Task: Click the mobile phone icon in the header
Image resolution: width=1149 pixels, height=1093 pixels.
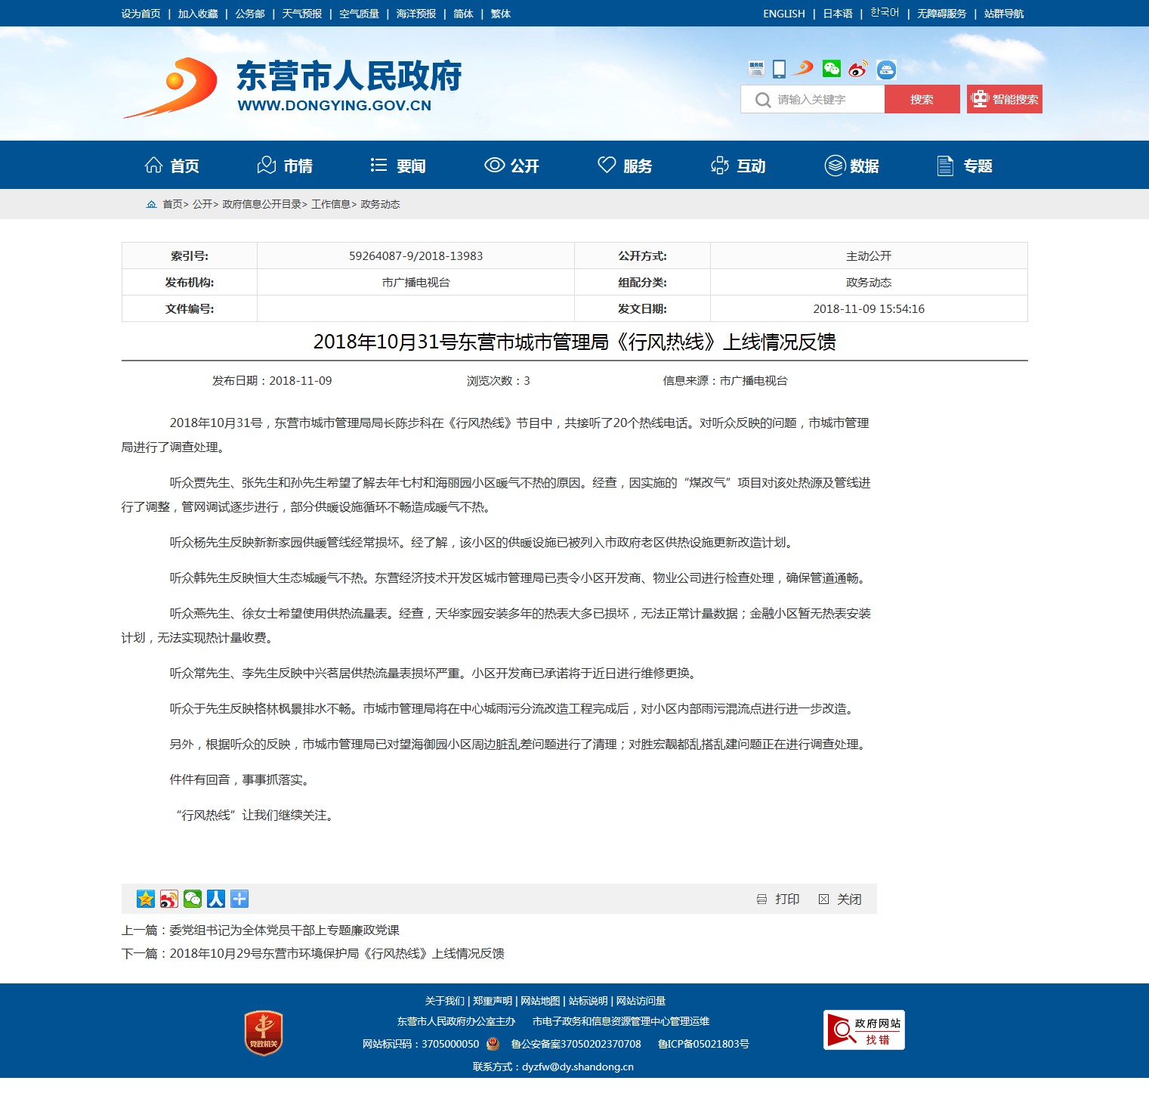Action: pos(780,70)
